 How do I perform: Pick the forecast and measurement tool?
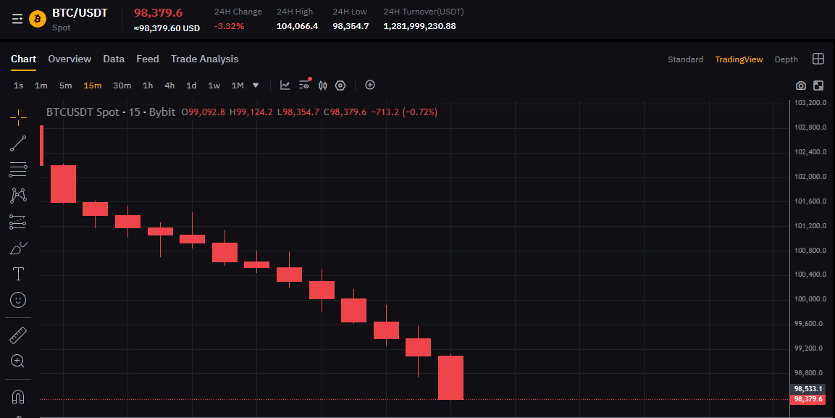[18, 222]
